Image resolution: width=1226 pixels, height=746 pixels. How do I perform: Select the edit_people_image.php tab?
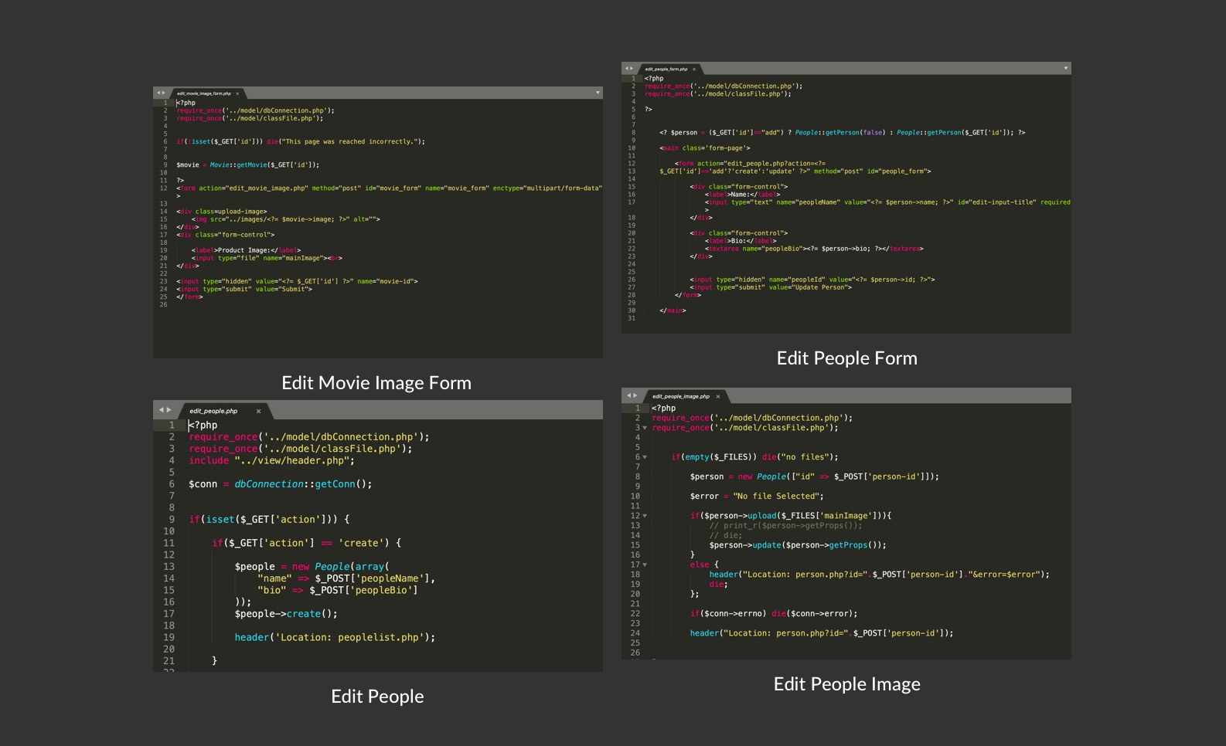coord(680,396)
